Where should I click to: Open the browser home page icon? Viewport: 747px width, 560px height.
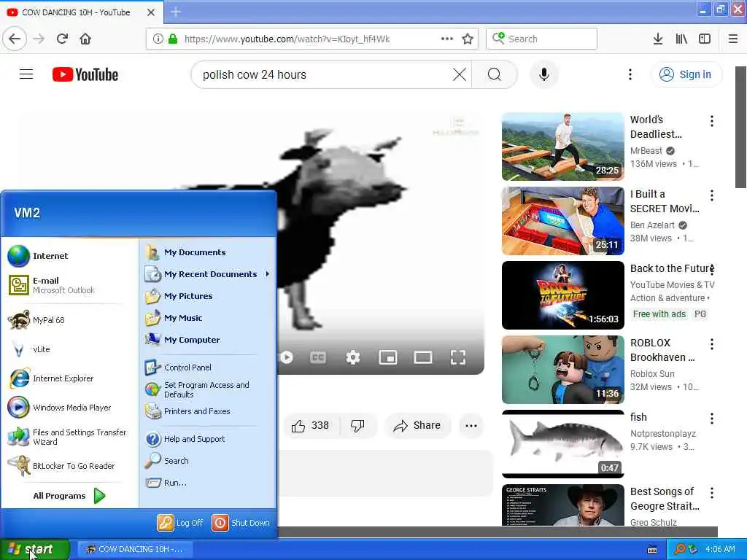85,39
